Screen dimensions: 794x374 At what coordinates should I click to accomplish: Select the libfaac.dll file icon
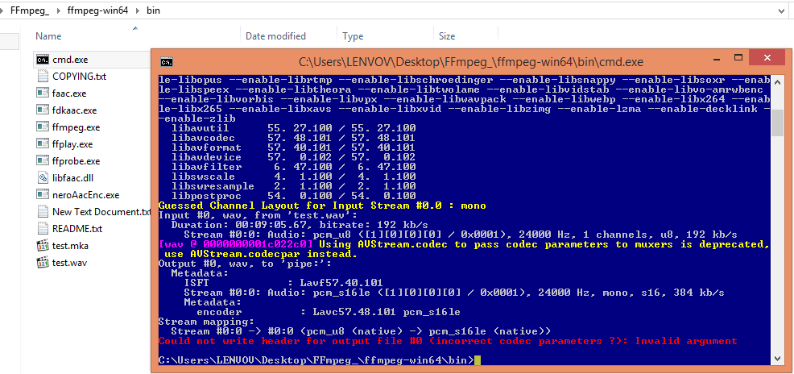(43, 178)
